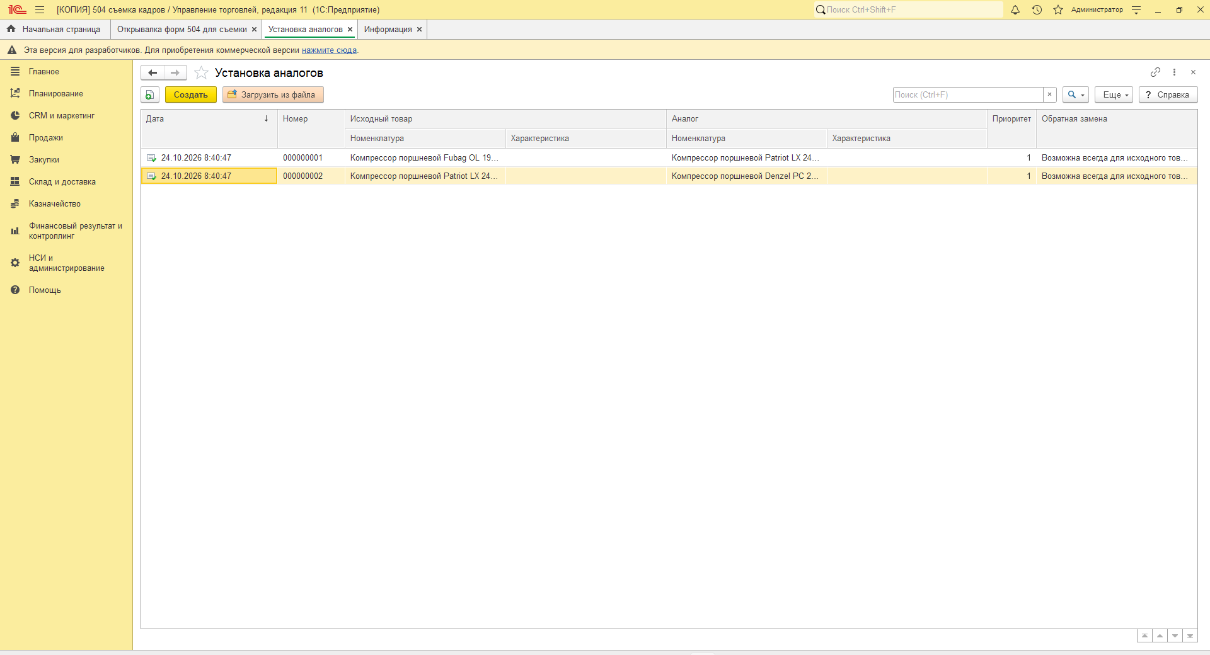
Task: Open service settings icon next to Администратор
Action: (x=1136, y=9)
